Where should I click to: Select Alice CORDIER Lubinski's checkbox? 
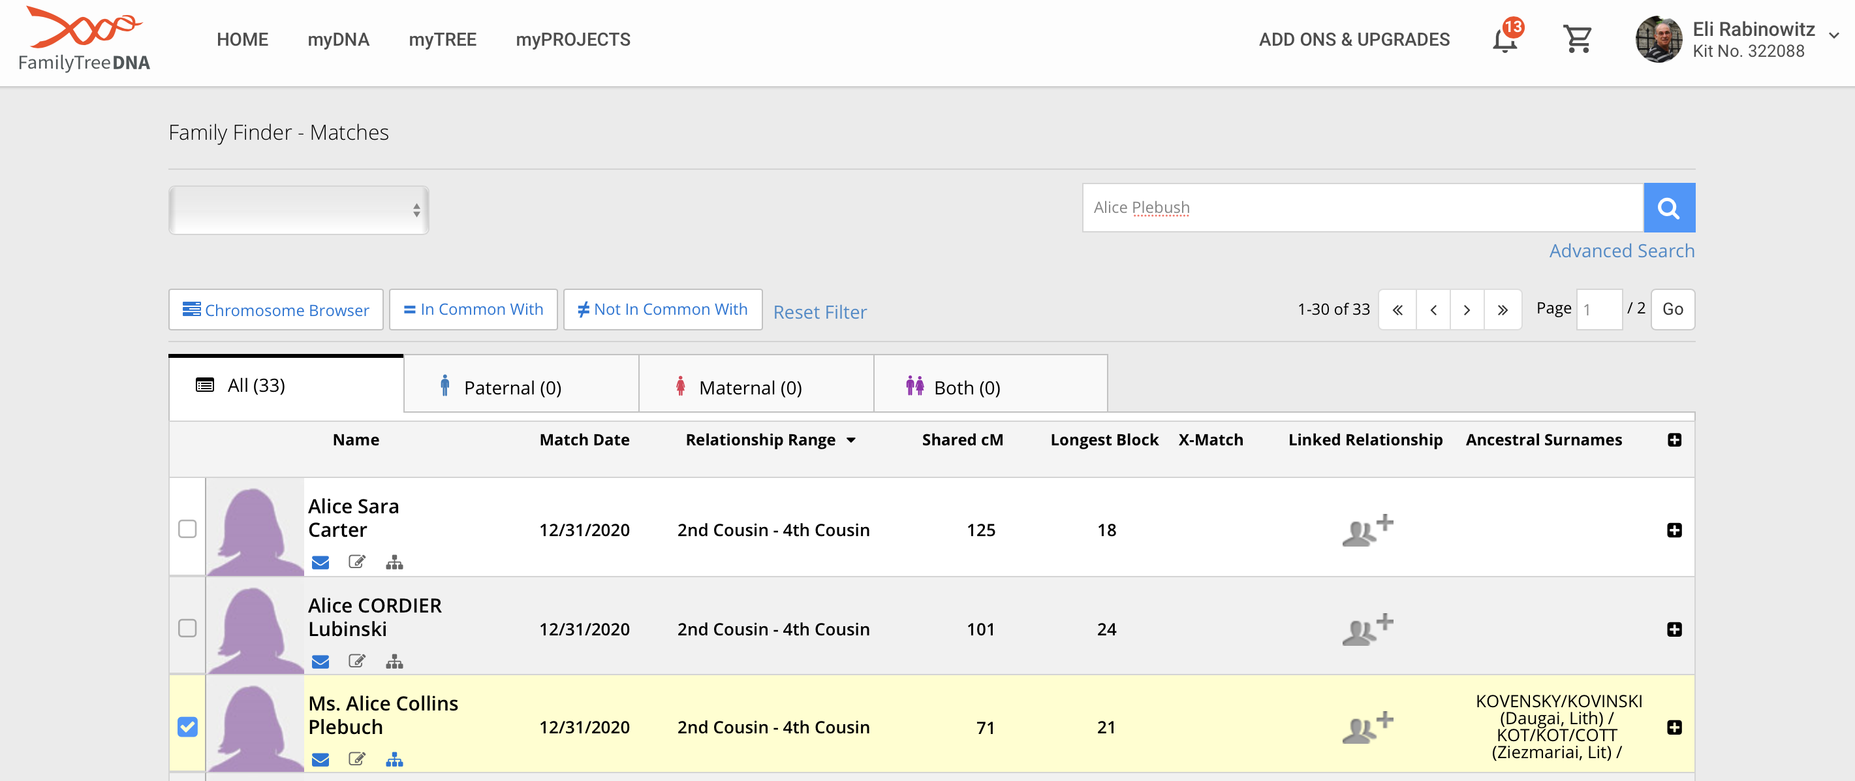[x=187, y=628]
